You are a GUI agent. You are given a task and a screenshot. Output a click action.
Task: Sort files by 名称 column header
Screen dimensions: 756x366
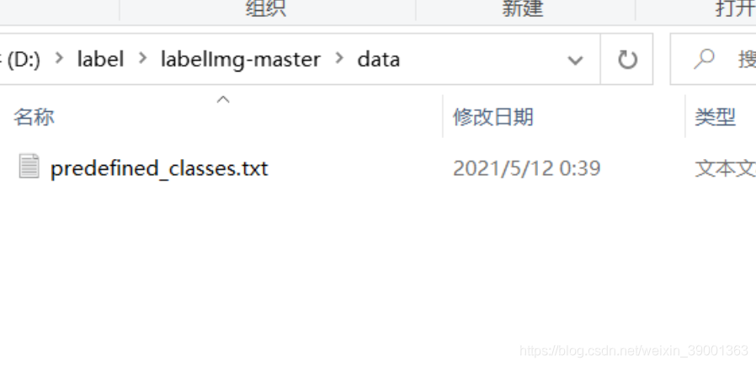point(34,117)
